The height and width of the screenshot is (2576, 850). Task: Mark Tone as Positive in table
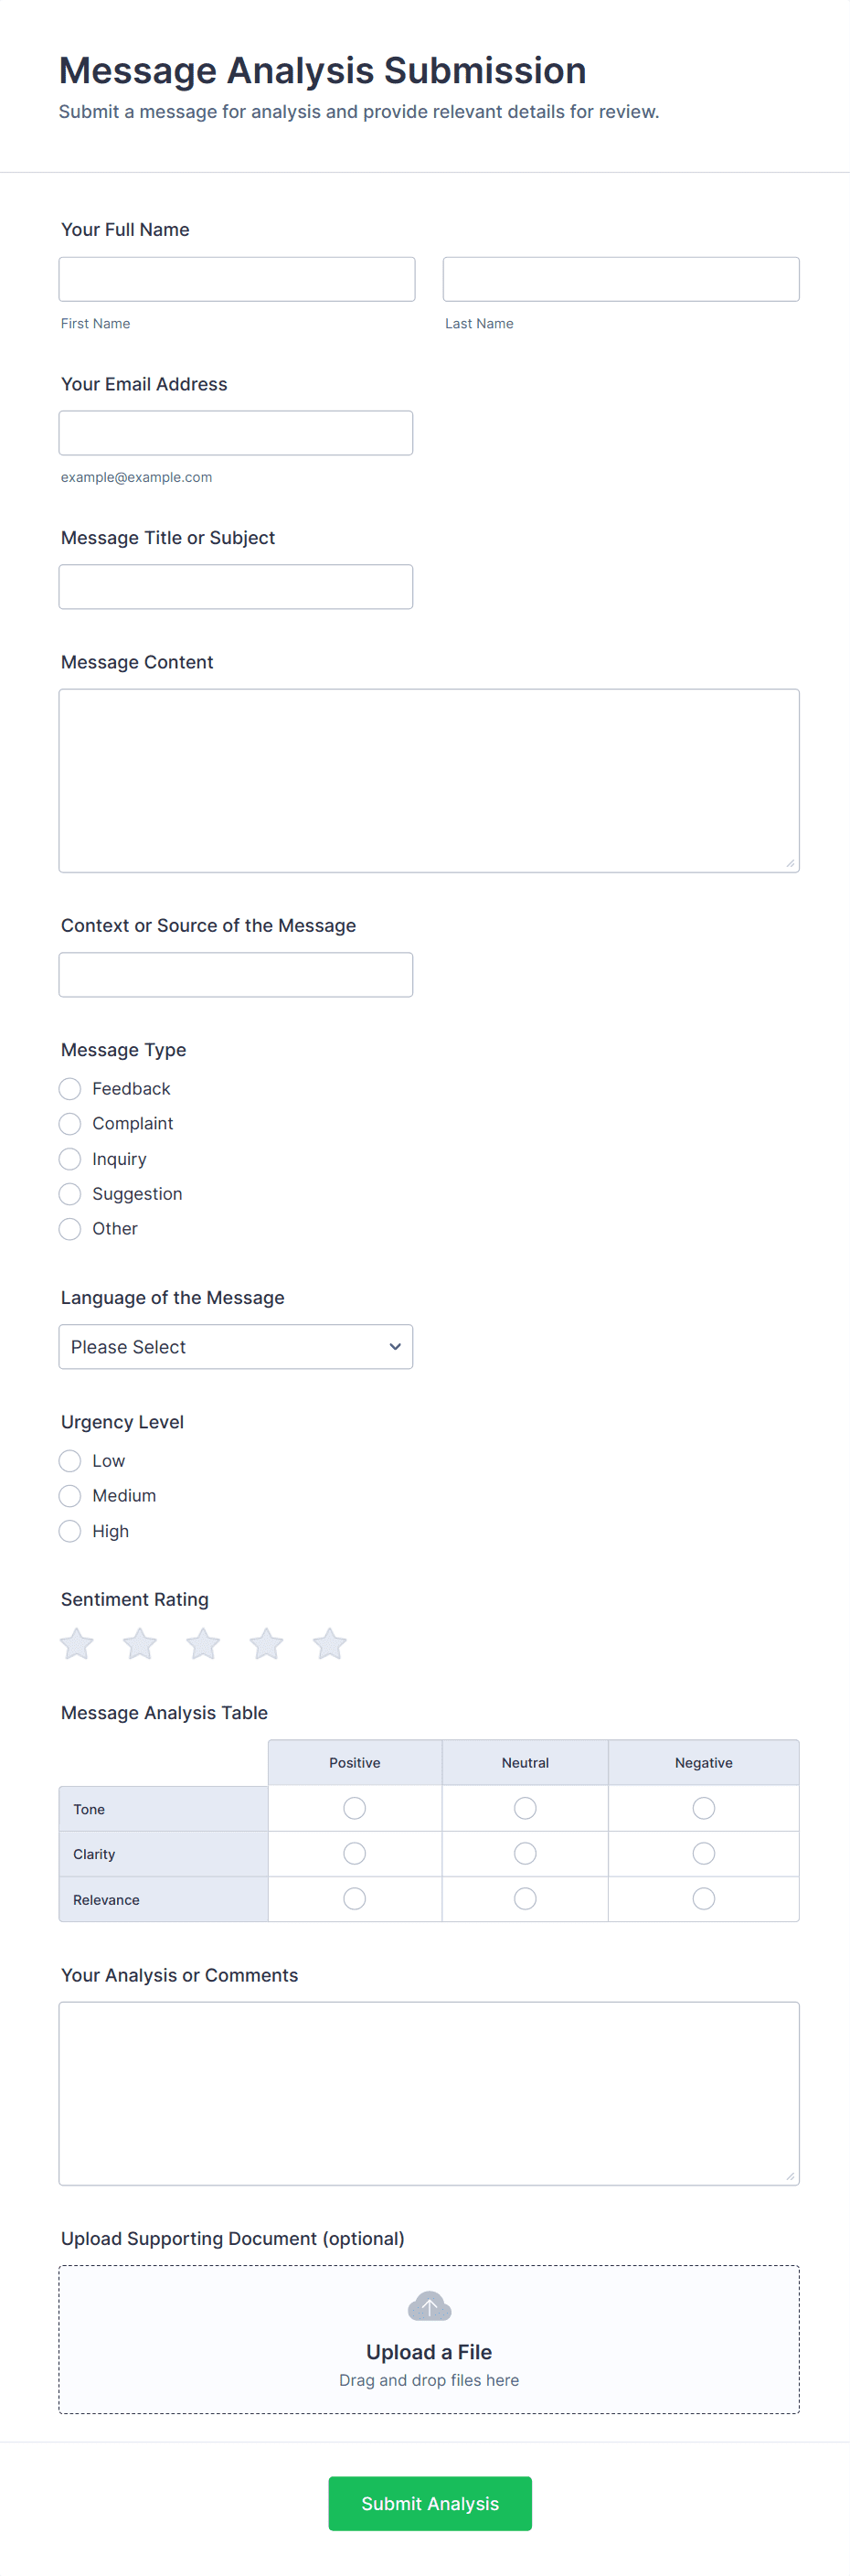(x=354, y=1808)
